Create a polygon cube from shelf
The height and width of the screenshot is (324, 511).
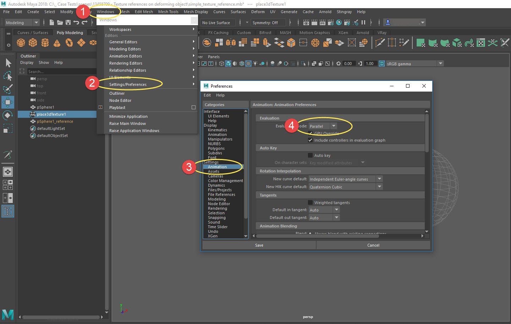pos(33,43)
